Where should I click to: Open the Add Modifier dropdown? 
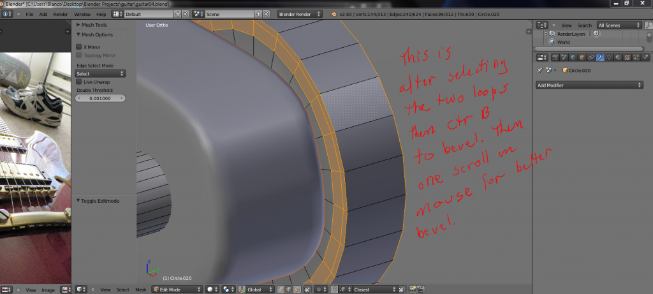[x=589, y=85]
